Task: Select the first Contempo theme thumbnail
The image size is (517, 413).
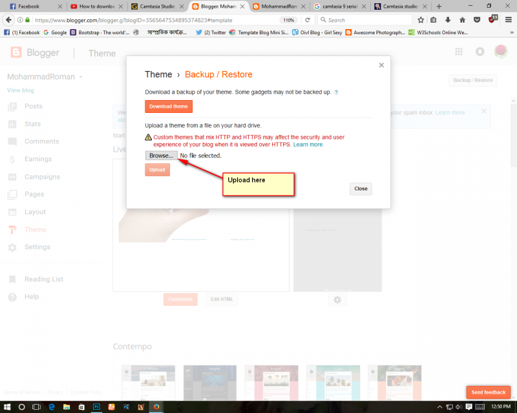Action: click(x=149, y=382)
